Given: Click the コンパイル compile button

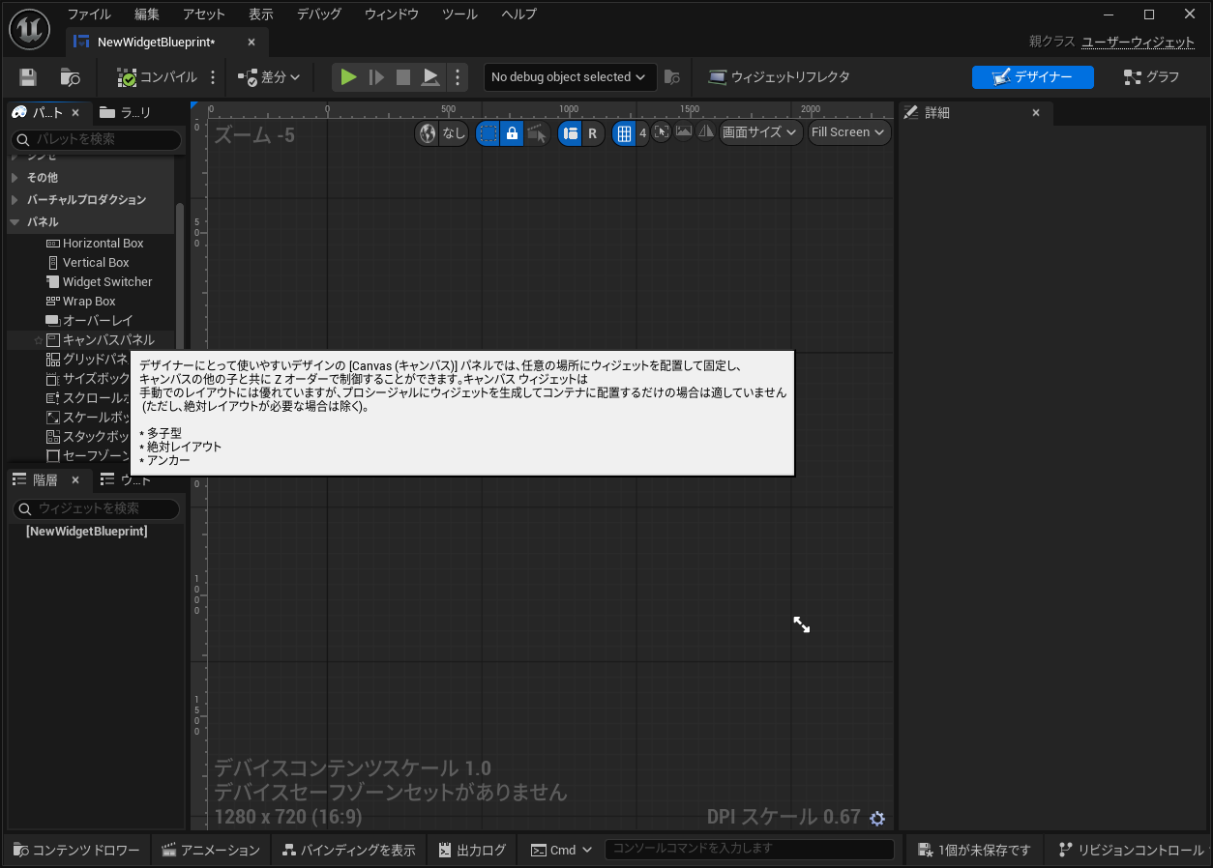Looking at the screenshot, I should pyautogui.click(x=158, y=77).
